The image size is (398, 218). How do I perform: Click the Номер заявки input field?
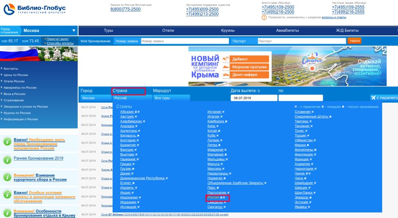click(x=185, y=41)
